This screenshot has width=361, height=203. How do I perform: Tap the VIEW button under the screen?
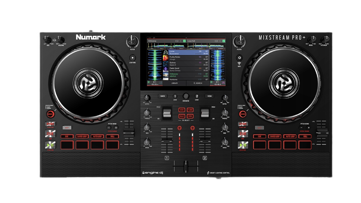pyautogui.click(x=210, y=96)
